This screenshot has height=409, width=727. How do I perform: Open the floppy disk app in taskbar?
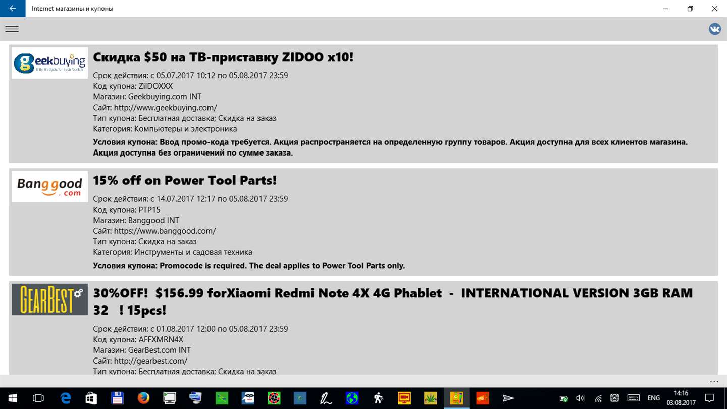pos(118,398)
